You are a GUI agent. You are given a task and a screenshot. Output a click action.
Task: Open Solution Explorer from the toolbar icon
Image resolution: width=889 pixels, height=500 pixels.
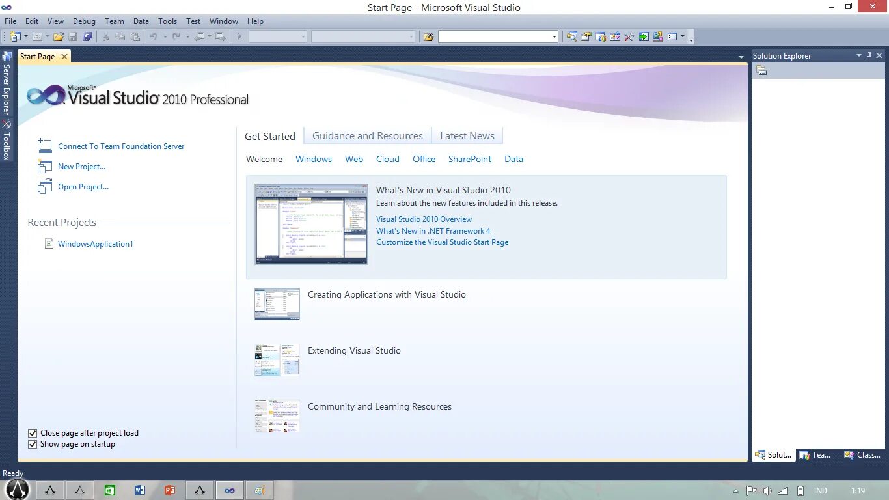click(x=572, y=36)
